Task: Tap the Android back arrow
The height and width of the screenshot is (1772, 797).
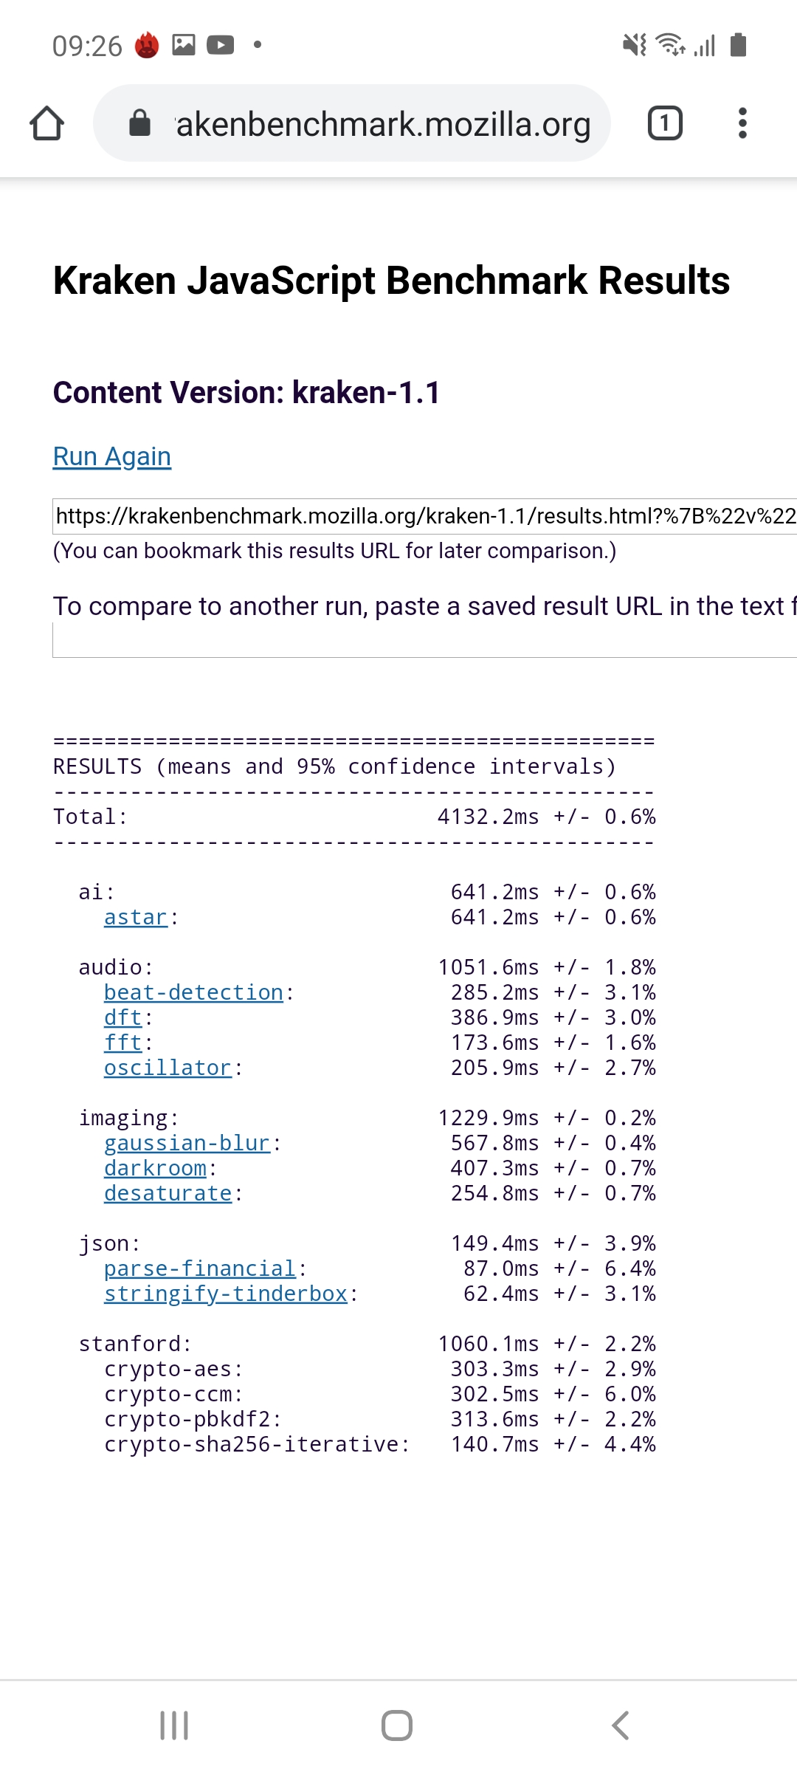Action: click(x=621, y=1725)
